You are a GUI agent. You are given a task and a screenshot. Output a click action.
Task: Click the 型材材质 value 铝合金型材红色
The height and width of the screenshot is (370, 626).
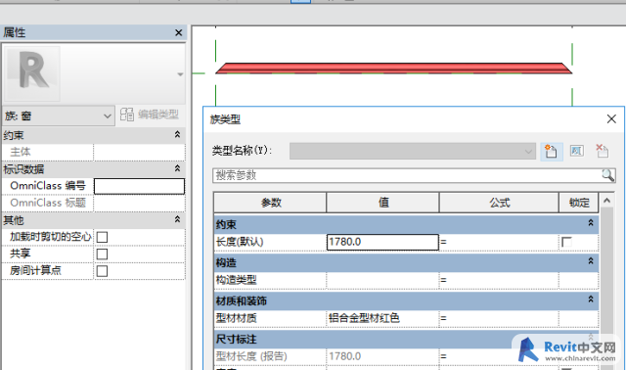point(382,318)
